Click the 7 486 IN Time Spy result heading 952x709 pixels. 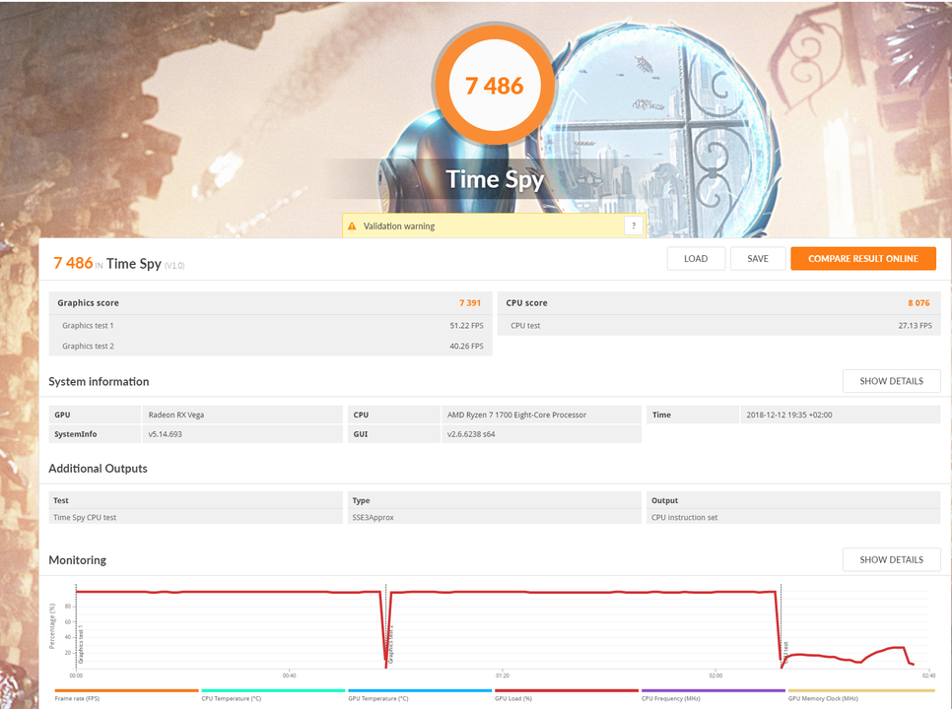pyautogui.click(x=119, y=263)
